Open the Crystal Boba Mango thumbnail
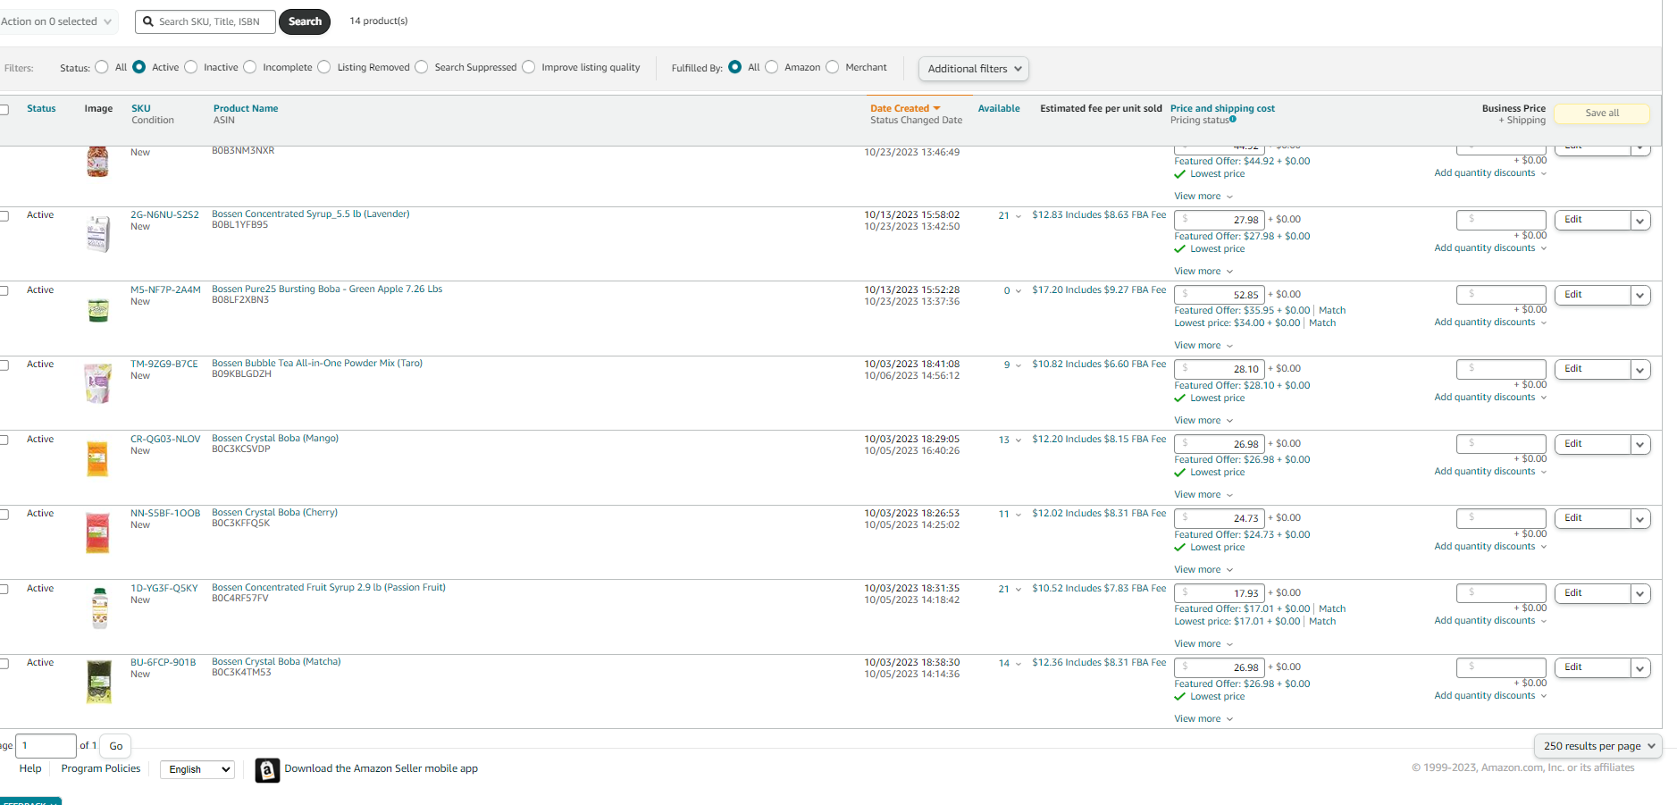Image resolution: width=1677 pixels, height=805 pixels. click(x=97, y=458)
